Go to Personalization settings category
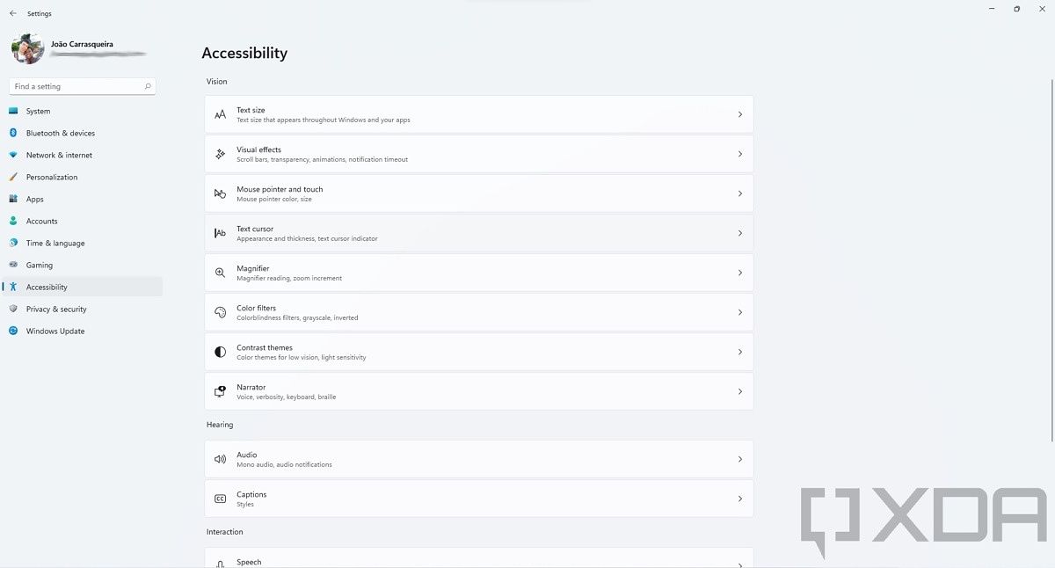Image resolution: width=1055 pixels, height=568 pixels. (x=52, y=178)
